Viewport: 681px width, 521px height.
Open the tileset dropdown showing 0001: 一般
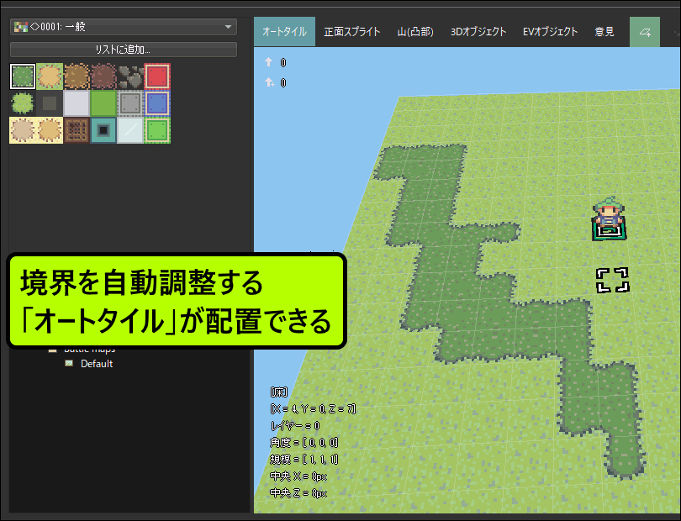[123, 27]
